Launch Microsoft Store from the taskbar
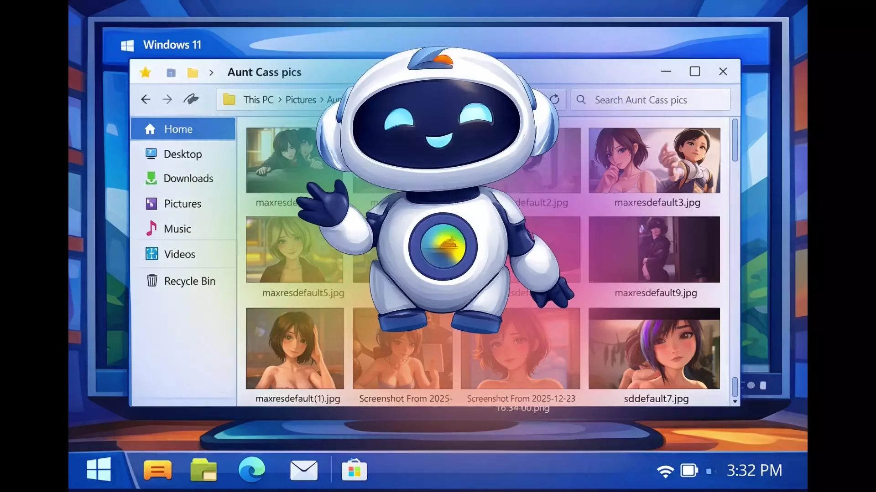Image resolution: width=876 pixels, height=492 pixels. [x=355, y=470]
